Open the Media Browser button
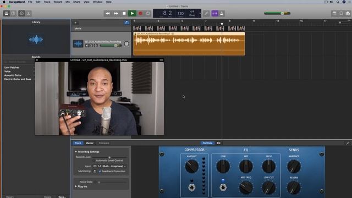 click(x=348, y=13)
